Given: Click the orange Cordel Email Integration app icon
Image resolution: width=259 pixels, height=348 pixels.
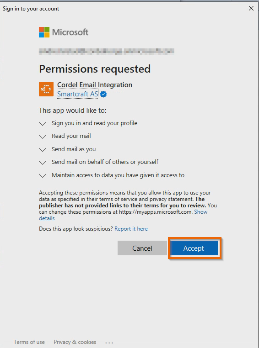Looking at the screenshot, I should (46, 89).
